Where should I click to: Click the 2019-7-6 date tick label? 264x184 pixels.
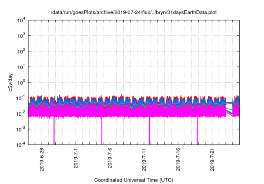(x=110, y=158)
